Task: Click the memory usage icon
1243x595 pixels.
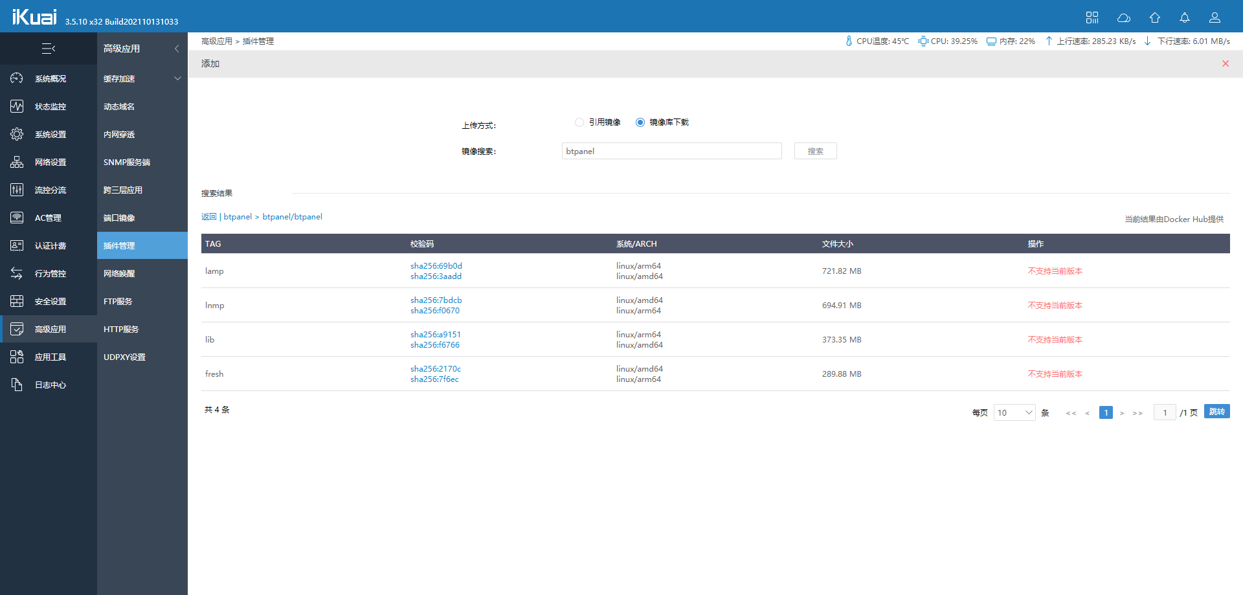Action: (991, 41)
